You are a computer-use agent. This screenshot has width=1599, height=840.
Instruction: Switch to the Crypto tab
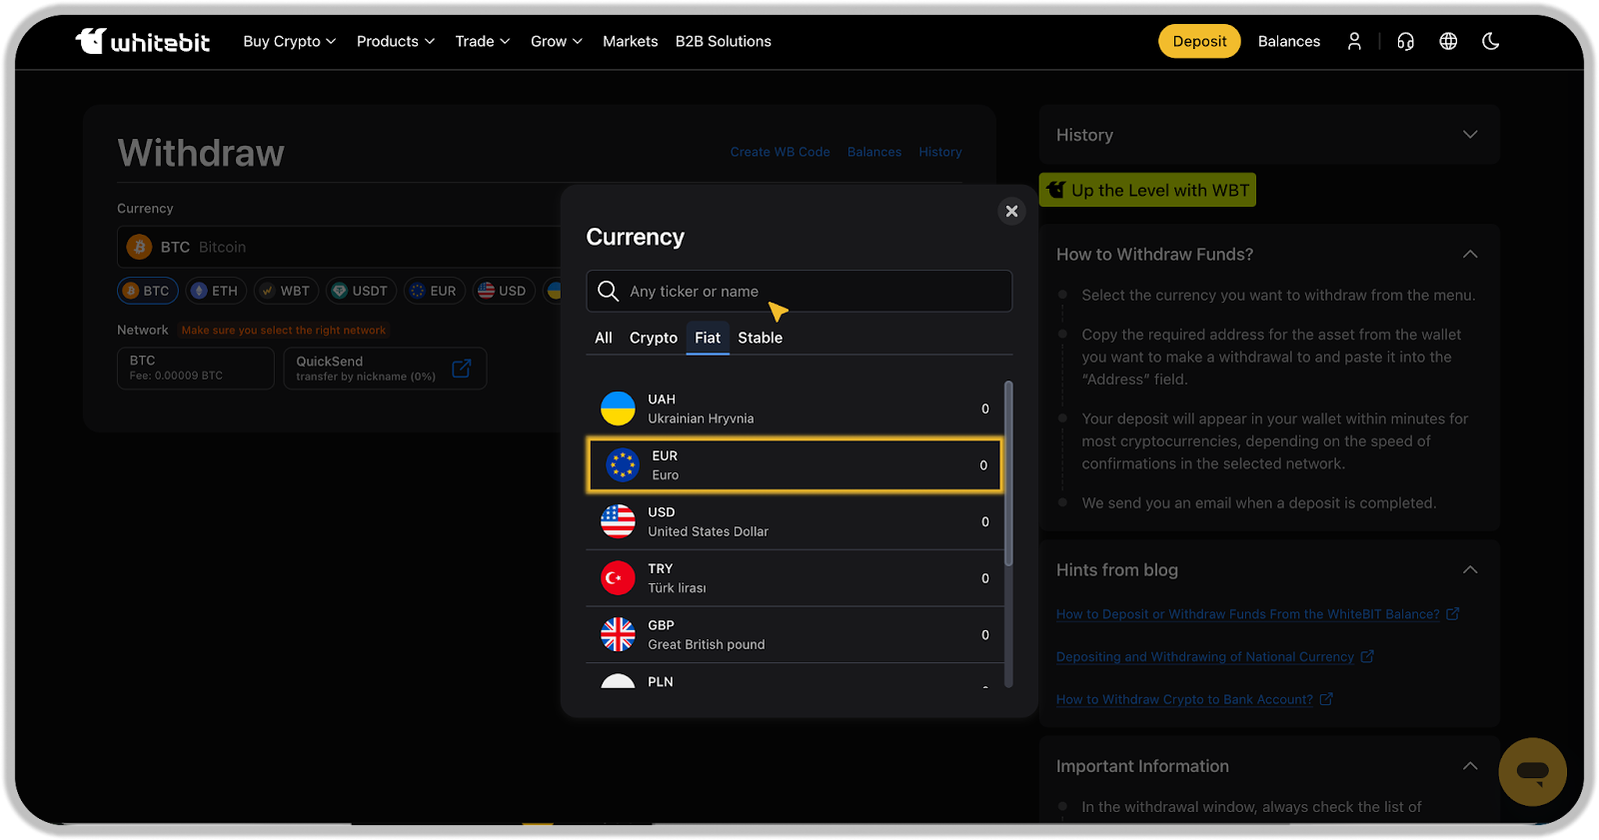(653, 338)
